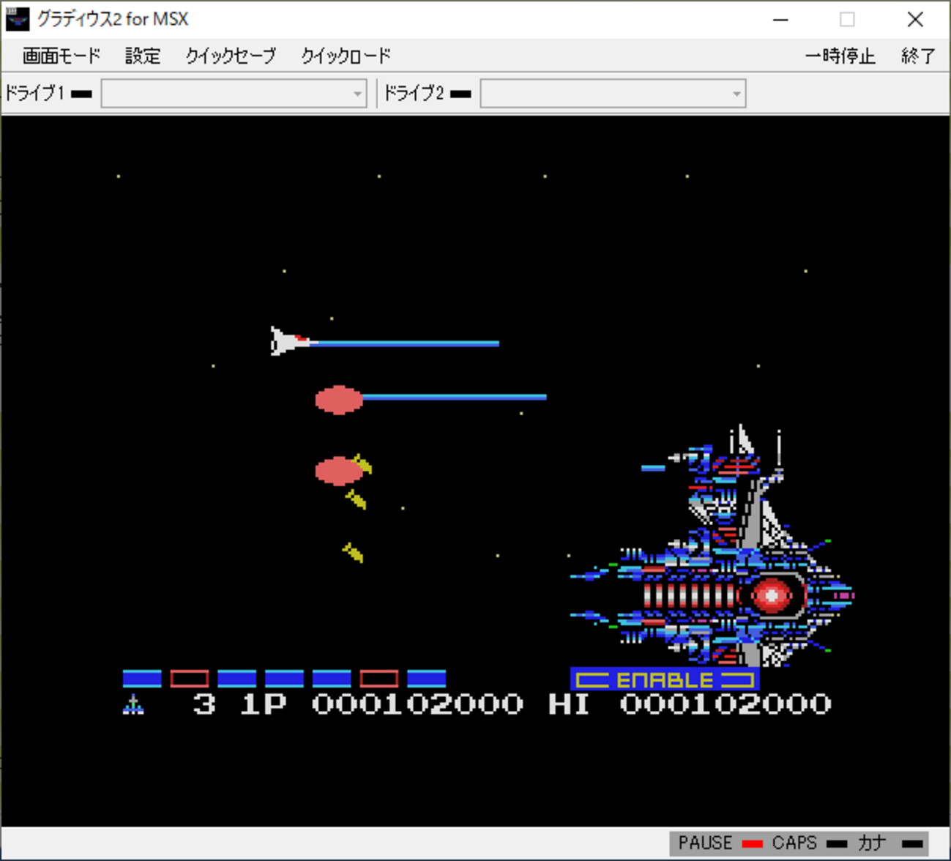Click the グラディウス2 for MSX window title
This screenshot has height=861, width=951.
coord(113,19)
